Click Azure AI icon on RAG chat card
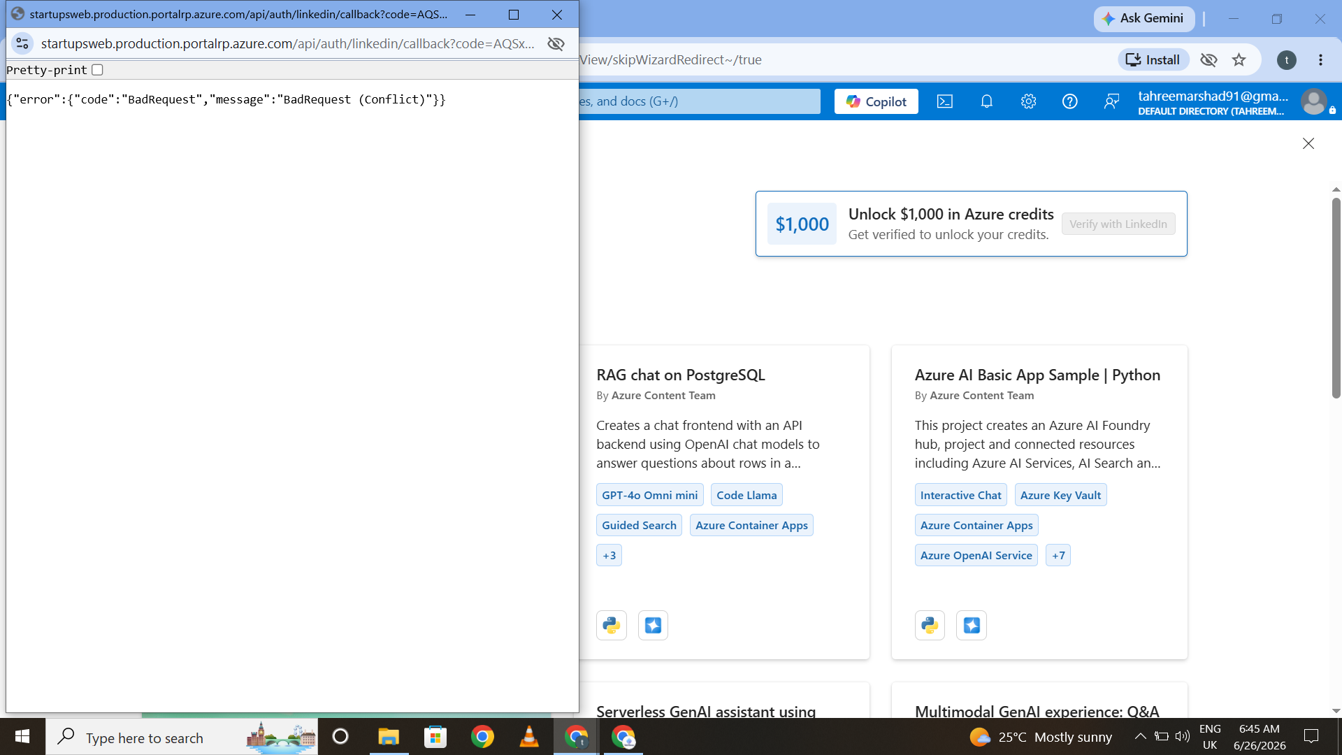 click(653, 625)
